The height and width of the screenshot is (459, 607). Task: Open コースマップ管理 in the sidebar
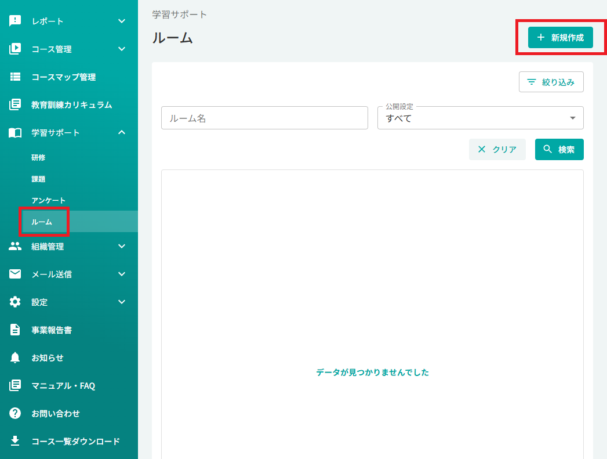(x=64, y=77)
